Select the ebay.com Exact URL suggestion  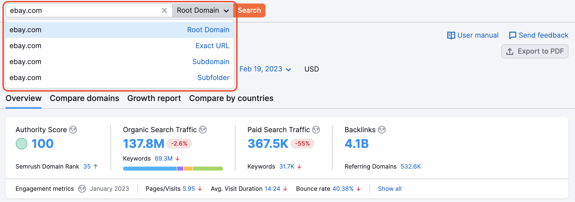(119, 46)
